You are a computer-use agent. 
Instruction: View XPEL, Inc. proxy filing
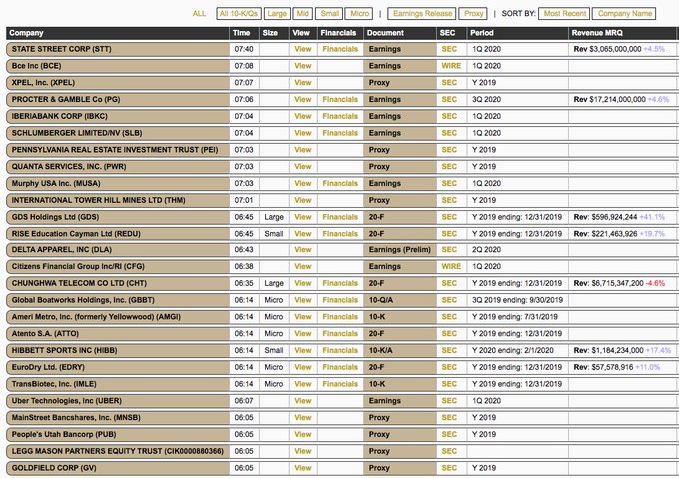pyautogui.click(x=303, y=83)
